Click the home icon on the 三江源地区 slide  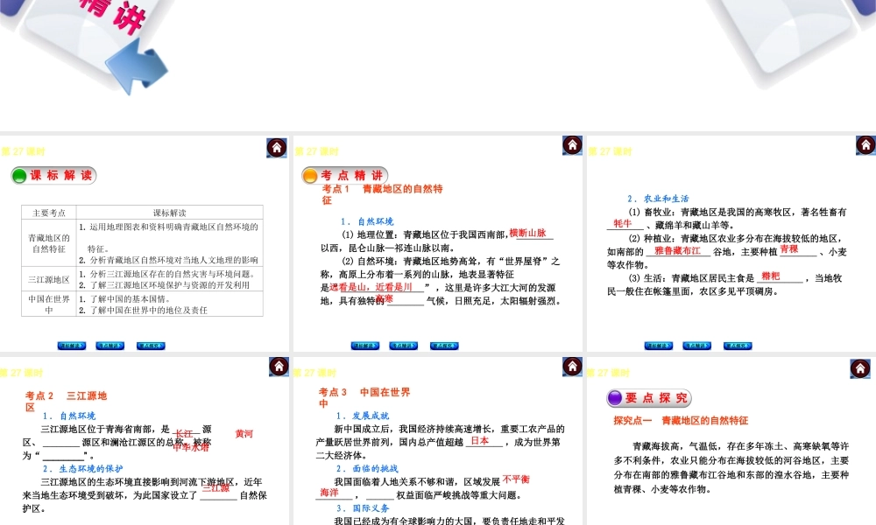pyautogui.click(x=279, y=367)
